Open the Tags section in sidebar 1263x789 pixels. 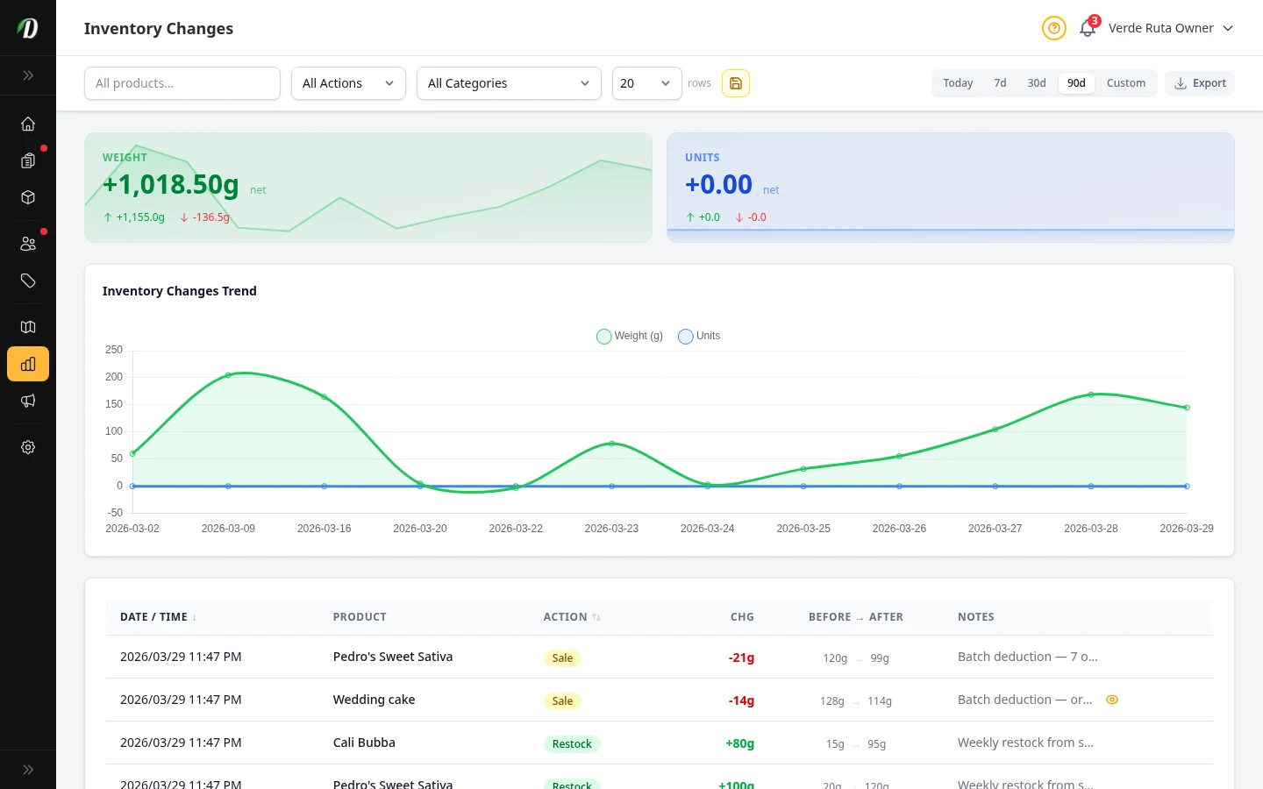coord(28,281)
